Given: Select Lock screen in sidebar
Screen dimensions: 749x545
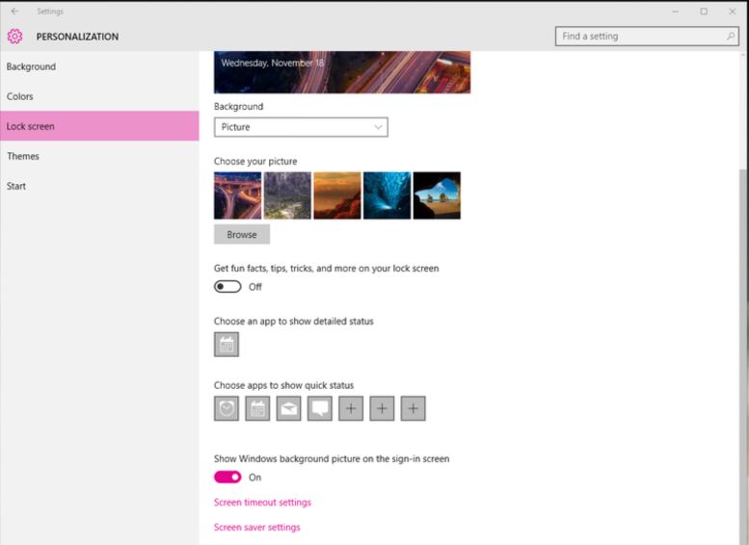Looking at the screenshot, I should [99, 126].
